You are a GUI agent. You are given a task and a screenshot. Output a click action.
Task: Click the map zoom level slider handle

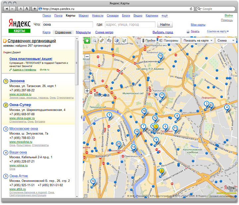87,81
